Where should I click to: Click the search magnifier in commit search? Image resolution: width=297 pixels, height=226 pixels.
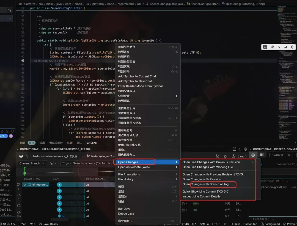click(68, 163)
